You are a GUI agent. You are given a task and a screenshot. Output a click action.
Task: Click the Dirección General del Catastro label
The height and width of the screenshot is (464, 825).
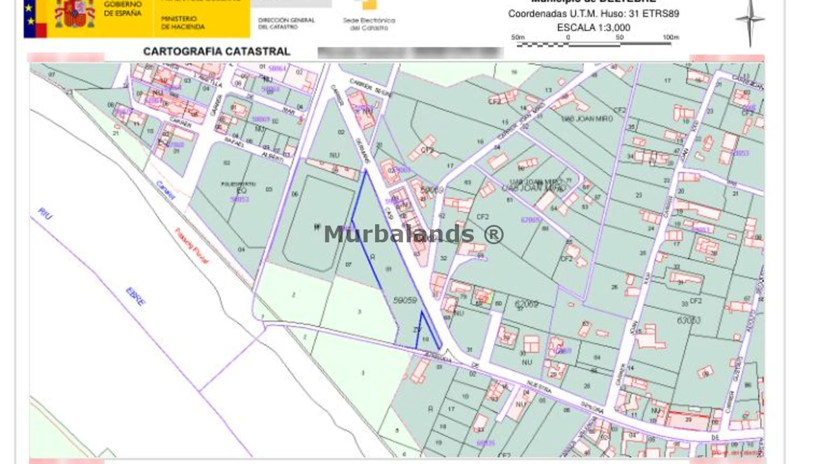tap(286, 23)
